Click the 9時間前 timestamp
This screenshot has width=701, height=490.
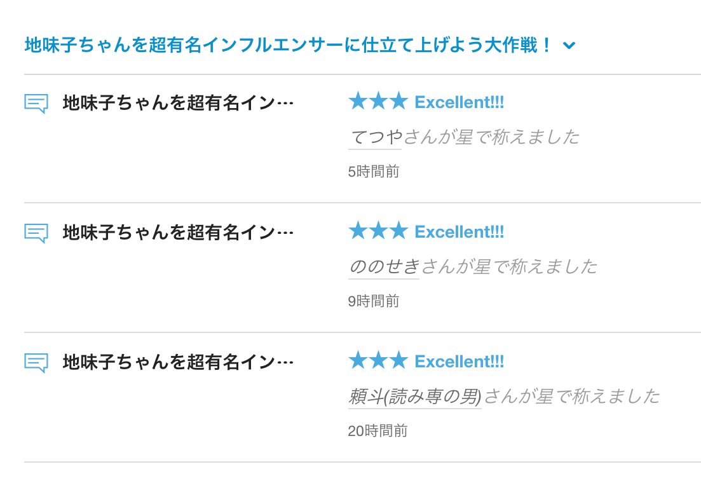pyautogui.click(x=374, y=301)
